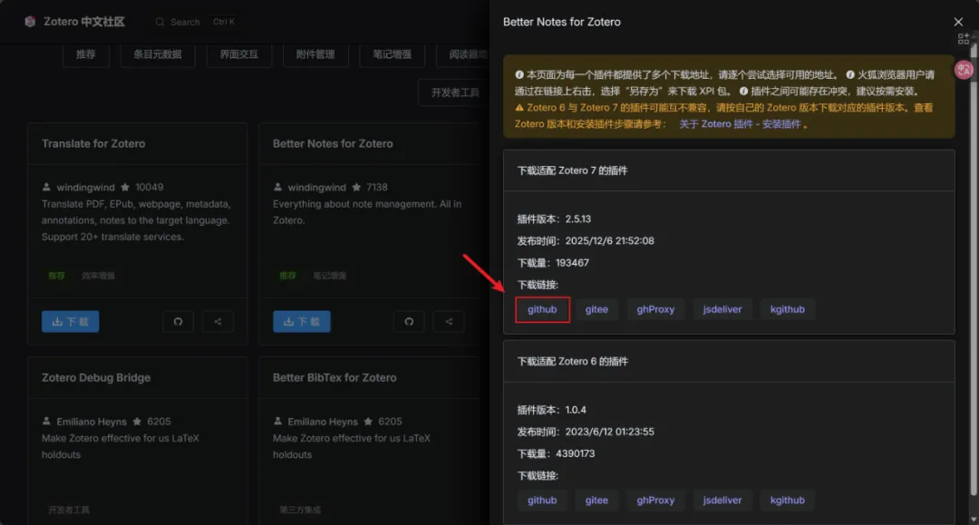Click 下载适配 Zotero 6 的插件 heading
Screen dimensions: 979x525
[573, 362]
